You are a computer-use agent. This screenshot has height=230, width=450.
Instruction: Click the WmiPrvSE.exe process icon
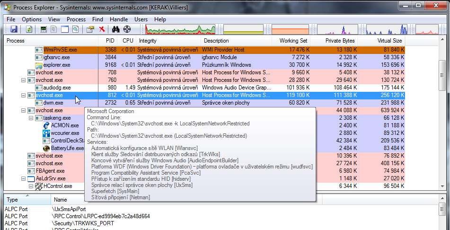point(39,50)
